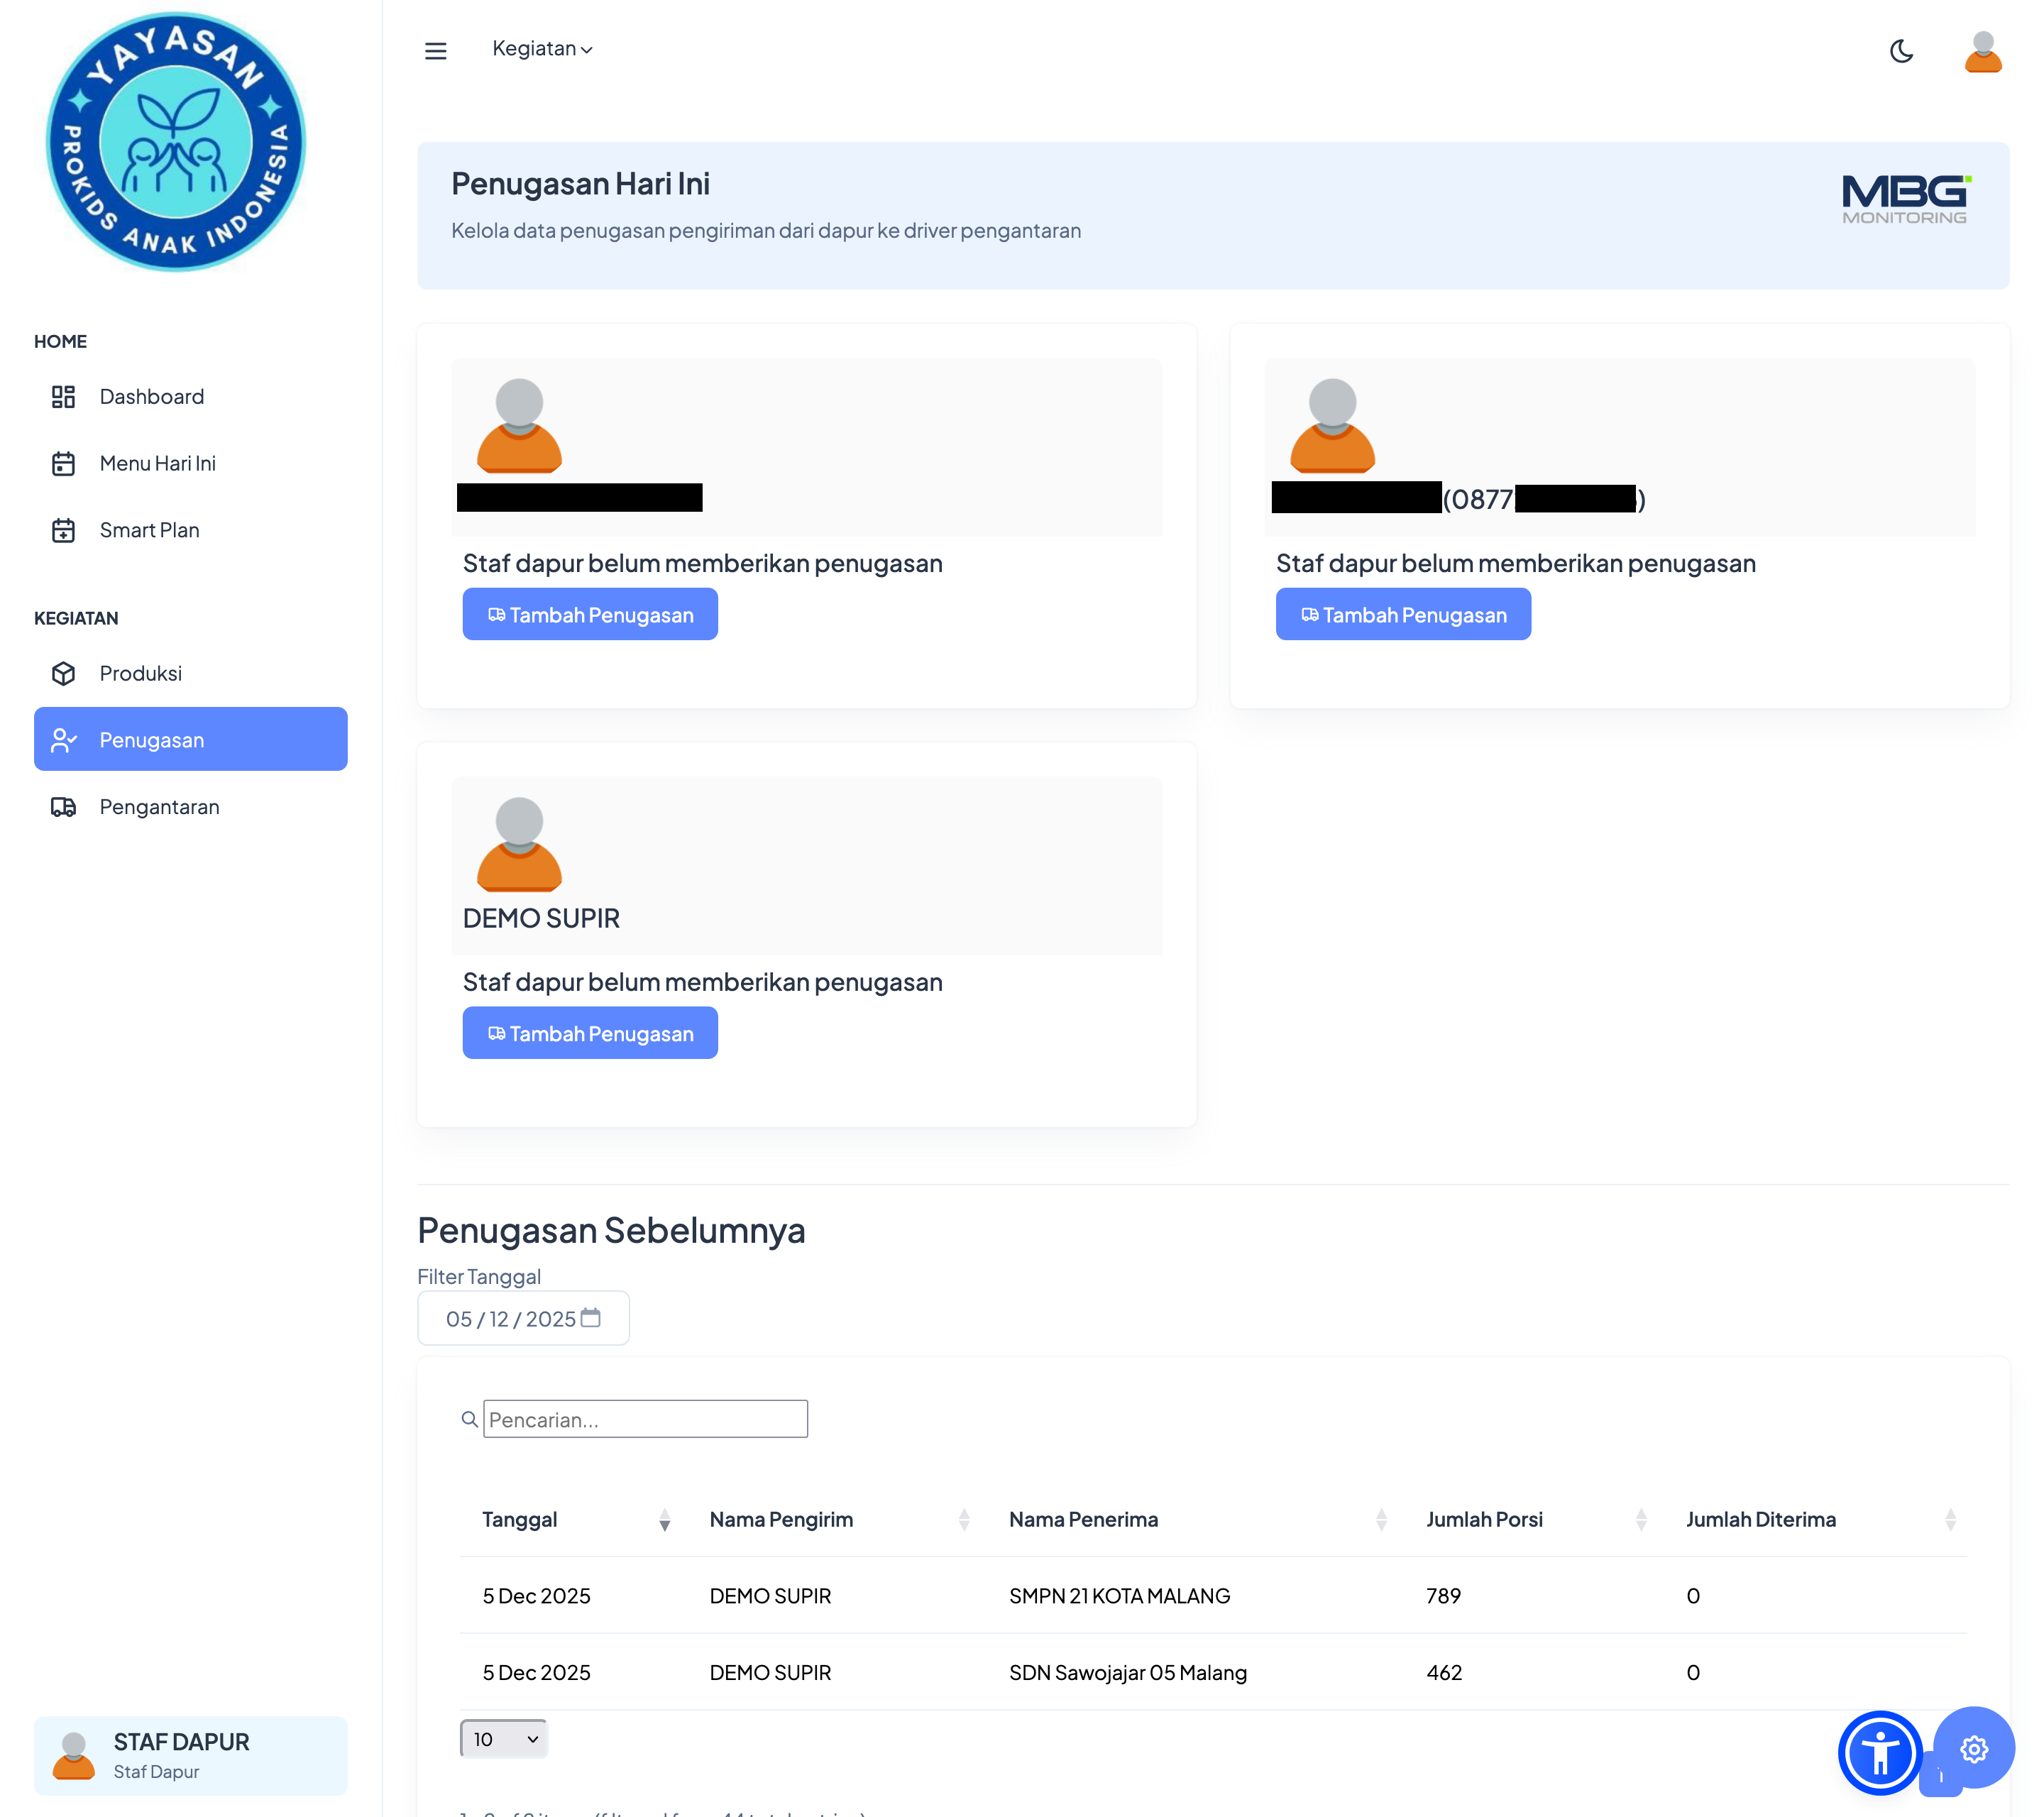Click the Yayasan Prokids Anak Indonesia logo
The height and width of the screenshot is (1817, 2044).
176,142
